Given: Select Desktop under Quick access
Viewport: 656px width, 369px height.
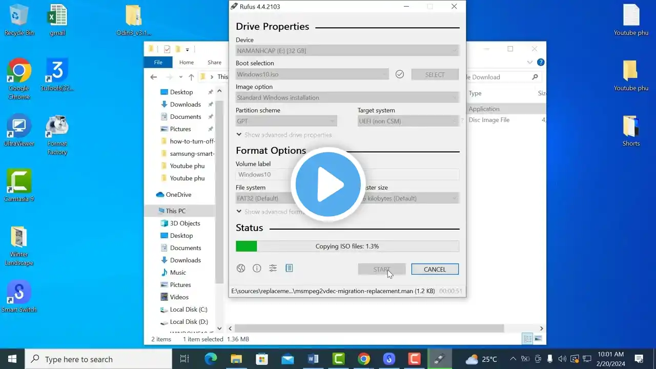Looking at the screenshot, I should pyautogui.click(x=181, y=92).
